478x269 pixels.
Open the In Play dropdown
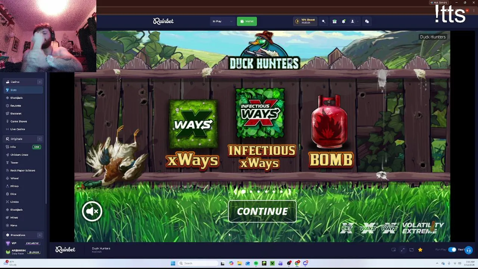pos(222,21)
